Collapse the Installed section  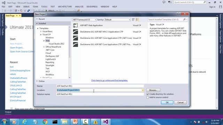[x=37, y=23]
